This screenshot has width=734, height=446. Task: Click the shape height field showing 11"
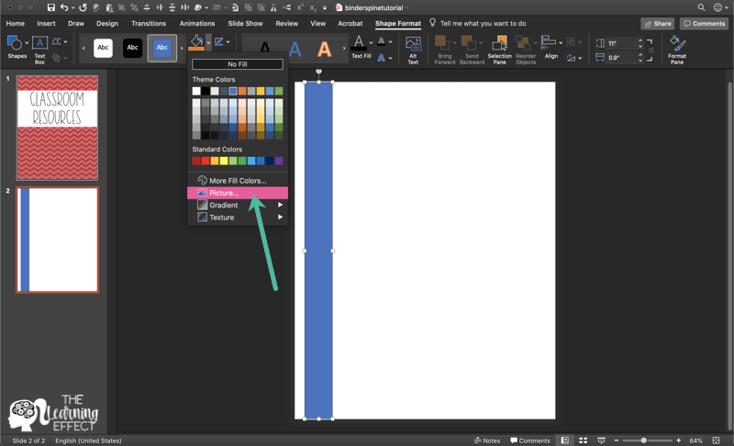click(621, 43)
